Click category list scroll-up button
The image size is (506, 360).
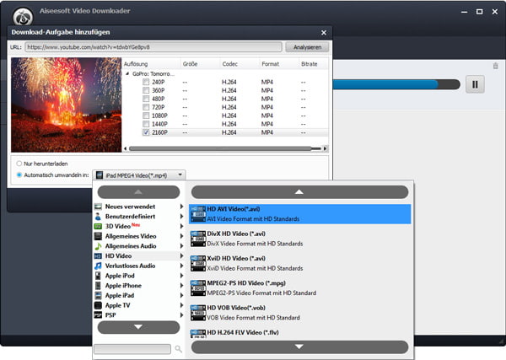point(138,192)
